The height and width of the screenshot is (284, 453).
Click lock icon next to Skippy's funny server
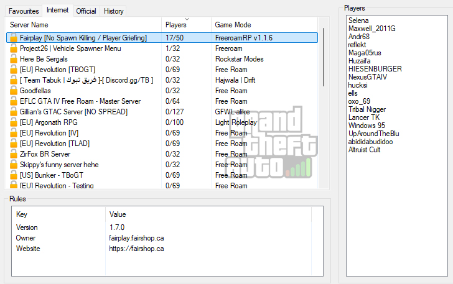click(14, 165)
